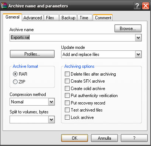Confirm with the OK button
The height and width of the screenshot is (146, 151).
coord(74,138)
